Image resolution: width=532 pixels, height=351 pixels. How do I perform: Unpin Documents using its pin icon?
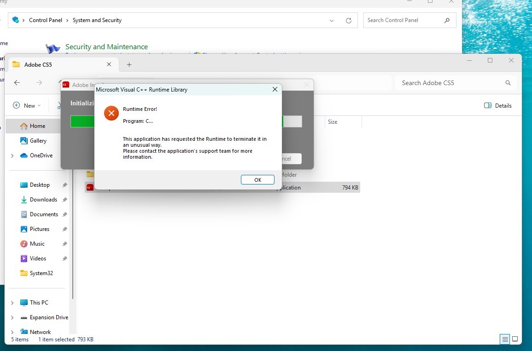(x=64, y=214)
